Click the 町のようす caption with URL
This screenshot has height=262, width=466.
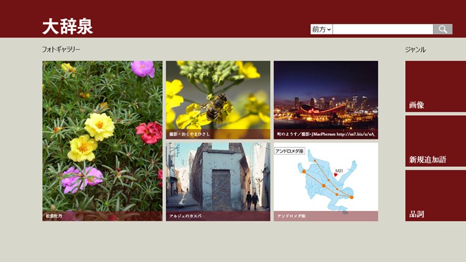pyautogui.click(x=326, y=134)
